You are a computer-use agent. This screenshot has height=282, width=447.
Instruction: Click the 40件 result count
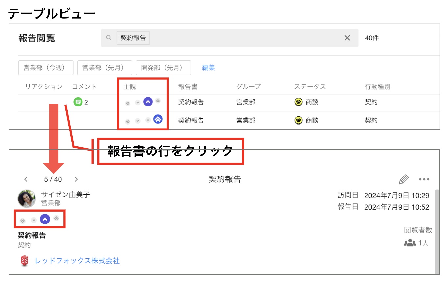pyautogui.click(x=372, y=38)
